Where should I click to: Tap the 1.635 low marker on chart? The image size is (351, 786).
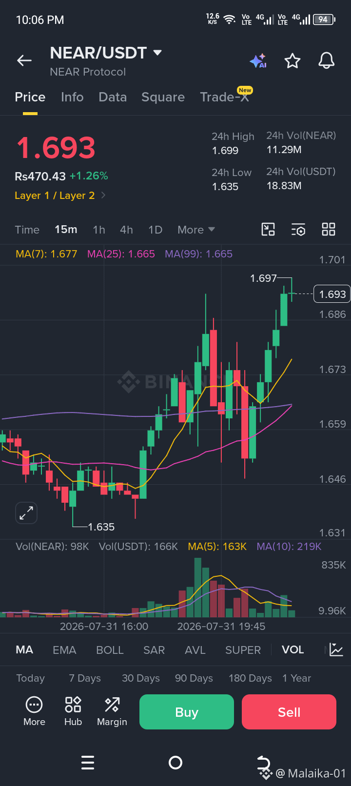click(x=101, y=527)
